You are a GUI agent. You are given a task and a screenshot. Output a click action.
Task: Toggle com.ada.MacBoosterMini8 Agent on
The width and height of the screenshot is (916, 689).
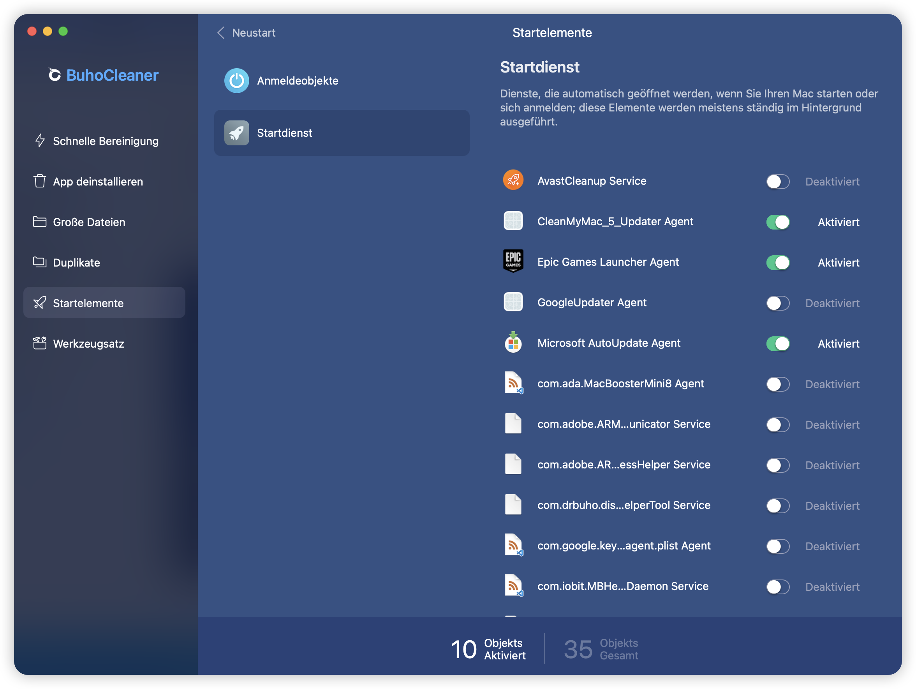pyautogui.click(x=778, y=385)
